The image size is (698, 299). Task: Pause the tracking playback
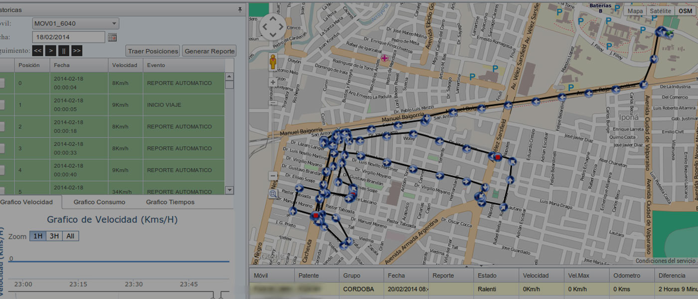click(64, 50)
